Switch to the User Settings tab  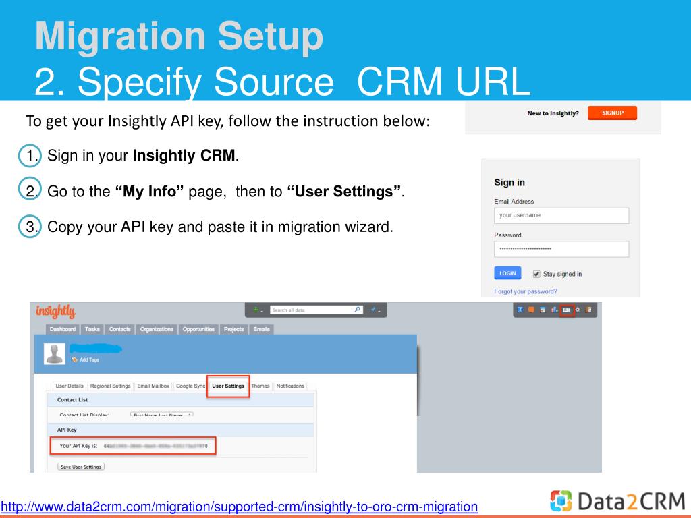coord(228,386)
